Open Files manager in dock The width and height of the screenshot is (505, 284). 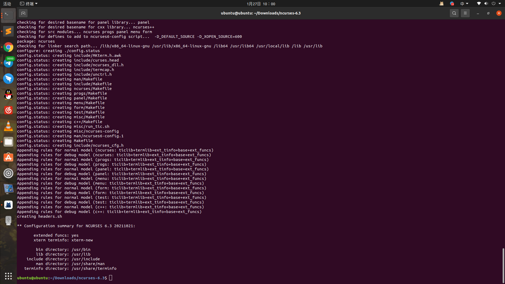pyautogui.click(x=8, y=142)
